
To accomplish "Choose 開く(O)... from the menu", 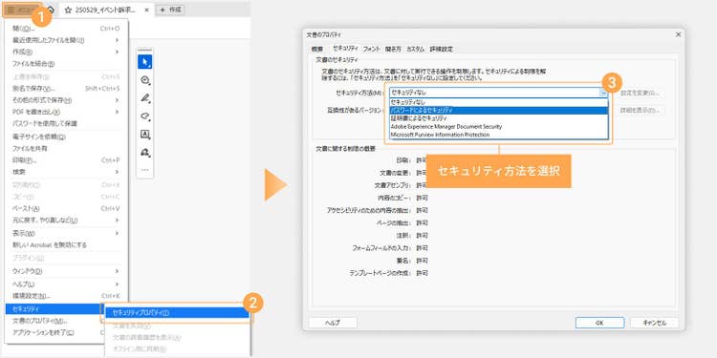I will tap(67, 29).
